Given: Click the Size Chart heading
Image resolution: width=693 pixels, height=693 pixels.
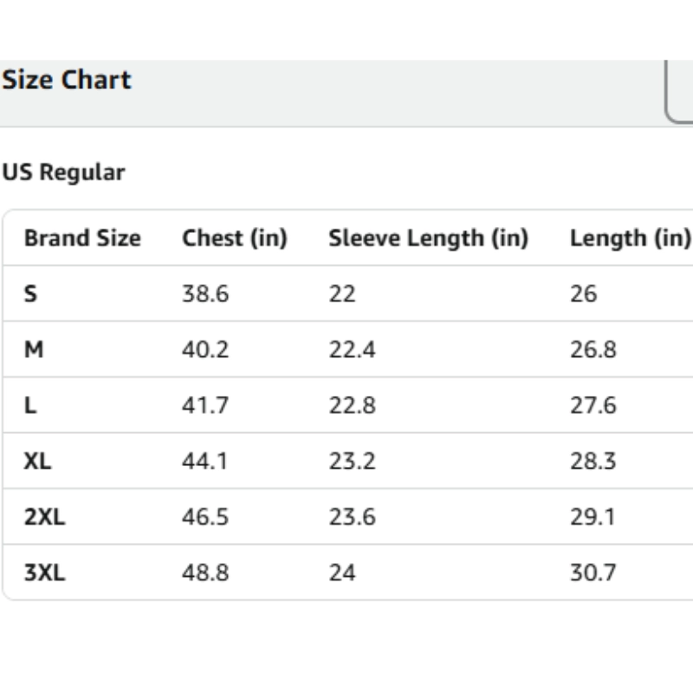Looking at the screenshot, I should tap(67, 81).
